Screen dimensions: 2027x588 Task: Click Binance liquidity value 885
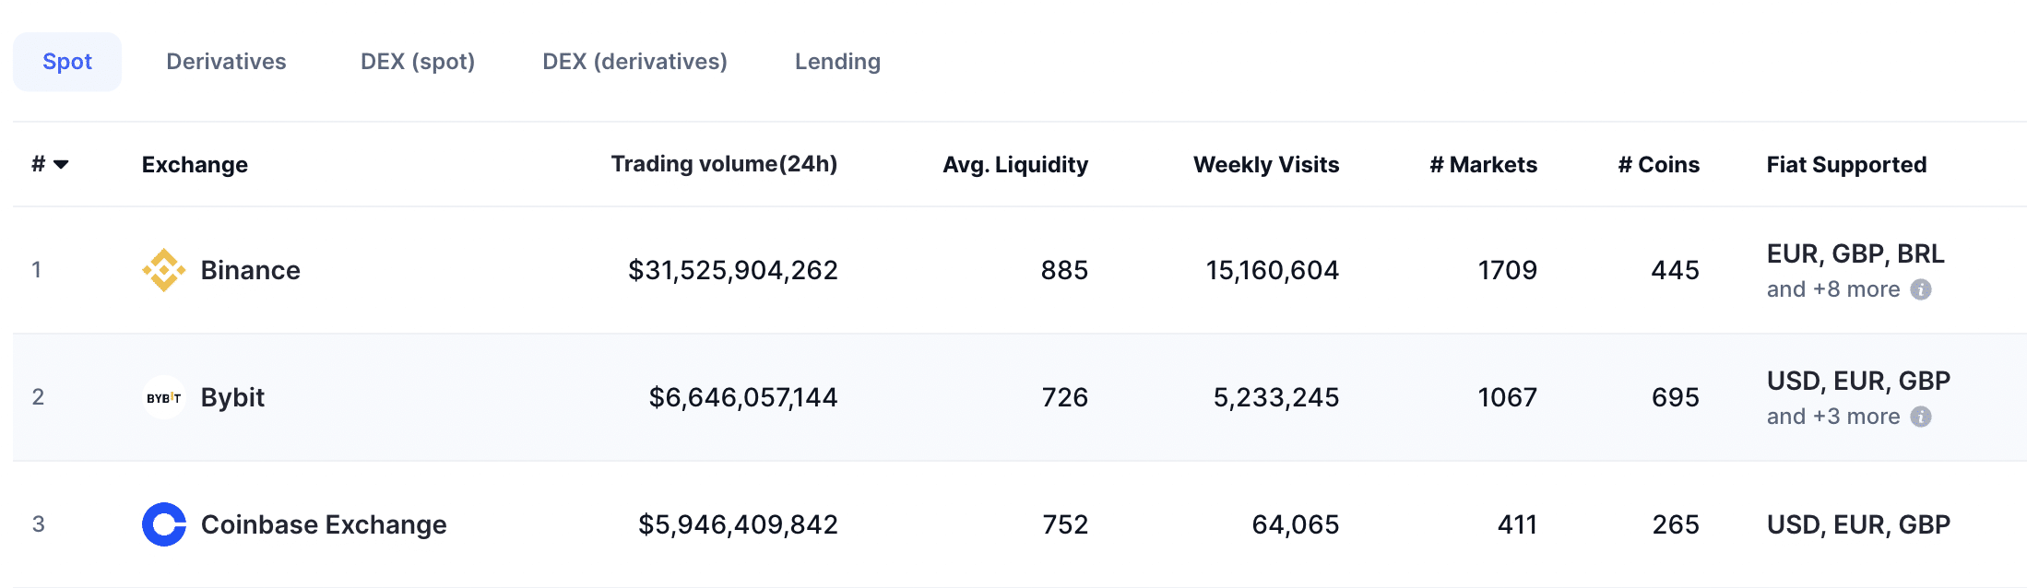1064,270
